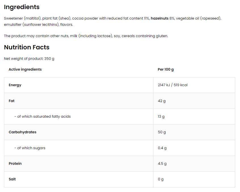Select the Energy row label
240x192 pixels.
click(15, 85)
